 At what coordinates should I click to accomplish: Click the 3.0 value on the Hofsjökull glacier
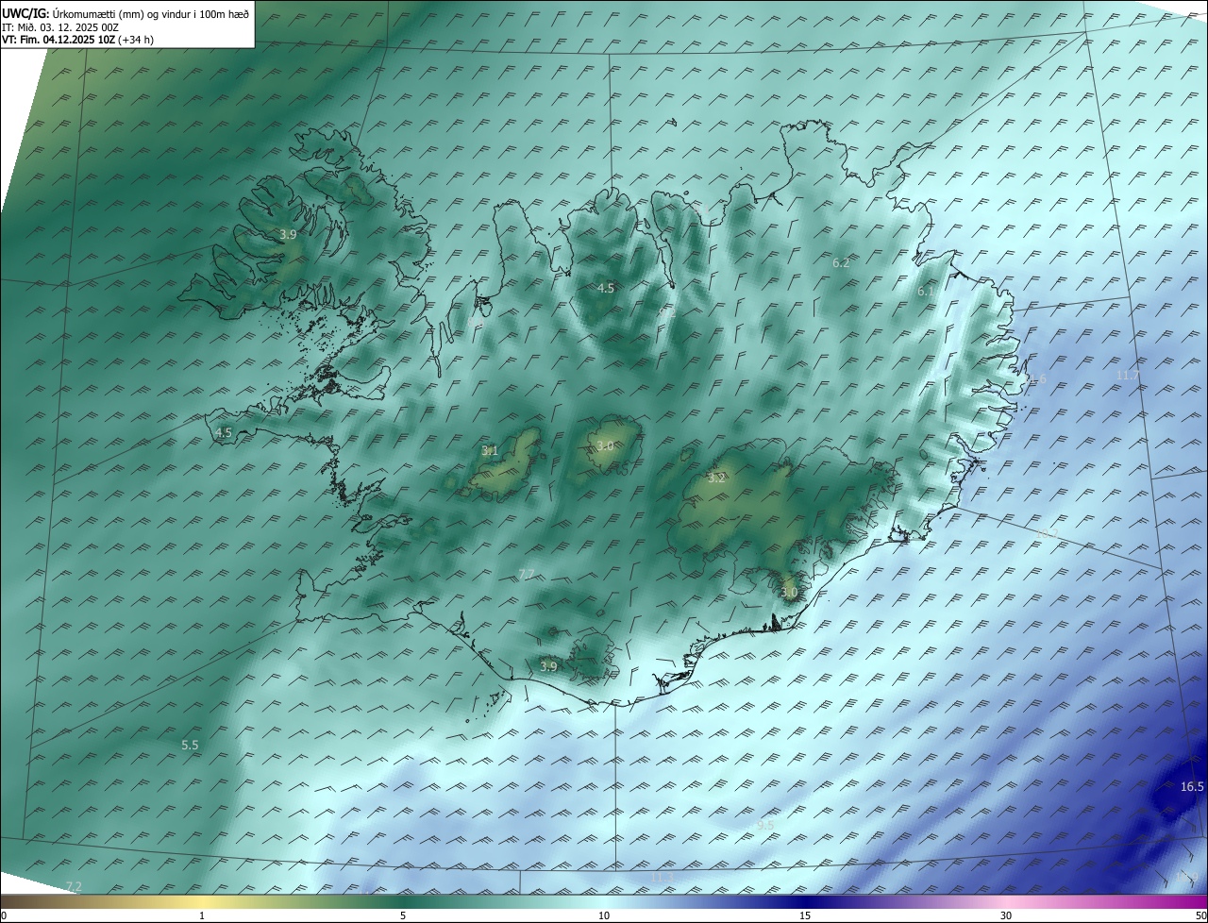(605, 446)
